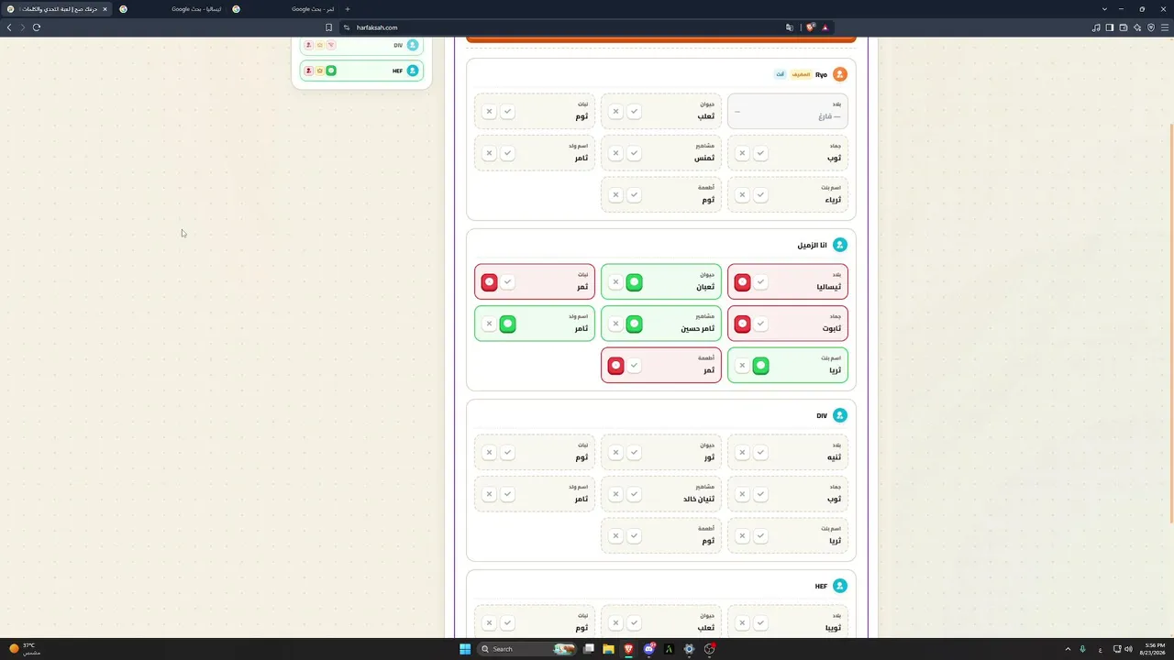Approve Ryo's boy name ثامر

pos(507,153)
